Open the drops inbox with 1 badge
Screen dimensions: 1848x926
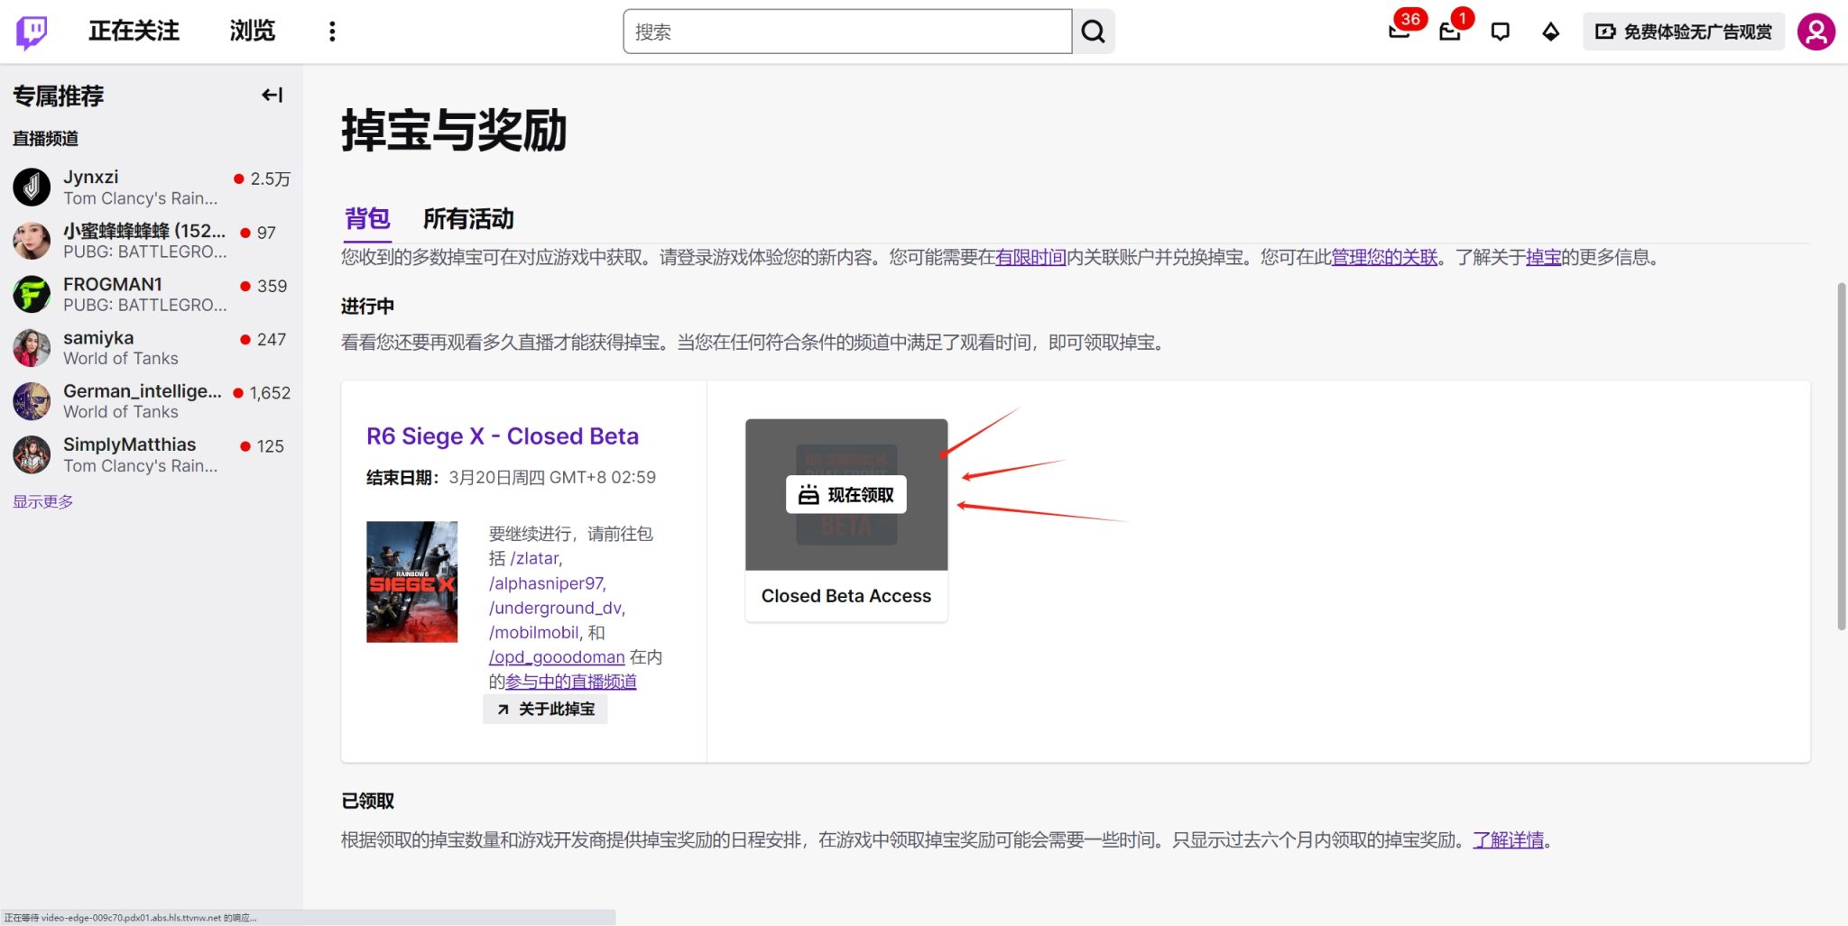(x=1450, y=32)
